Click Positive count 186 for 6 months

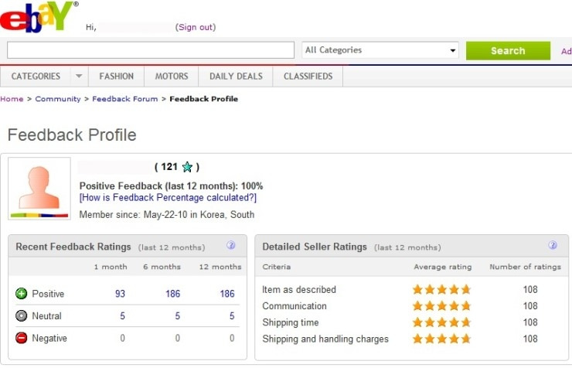pyautogui.click(x=172, y=294)
